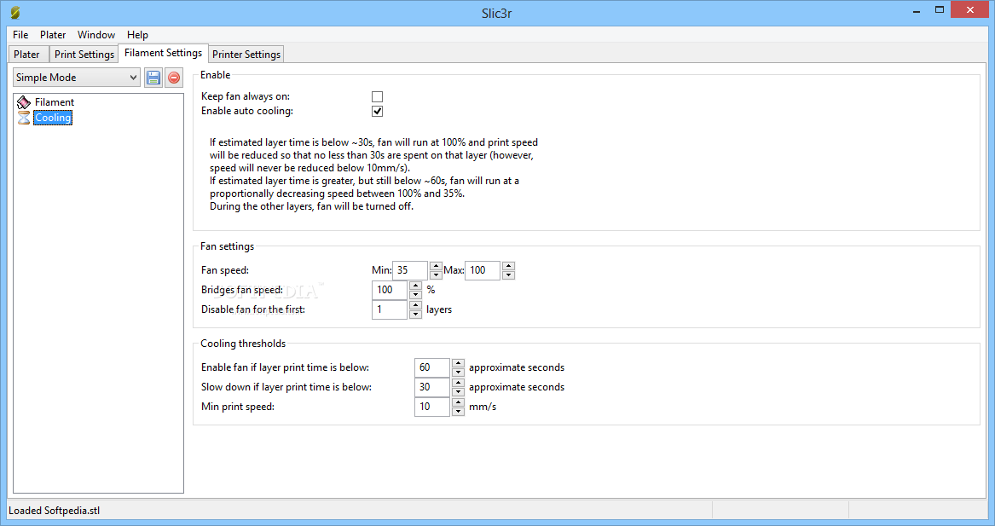This screenshot has height=526, width=995.
Task: Open the Plater menu
Action: pyautogui.click(x=52, y=35)
